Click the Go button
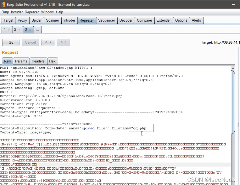240x185 pixels. tap(11, 42)
